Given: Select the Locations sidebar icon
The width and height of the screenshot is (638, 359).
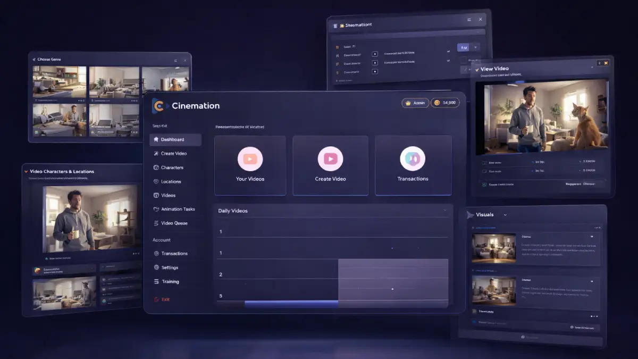Looking at the screenshot, I should (x=156, y=181).
